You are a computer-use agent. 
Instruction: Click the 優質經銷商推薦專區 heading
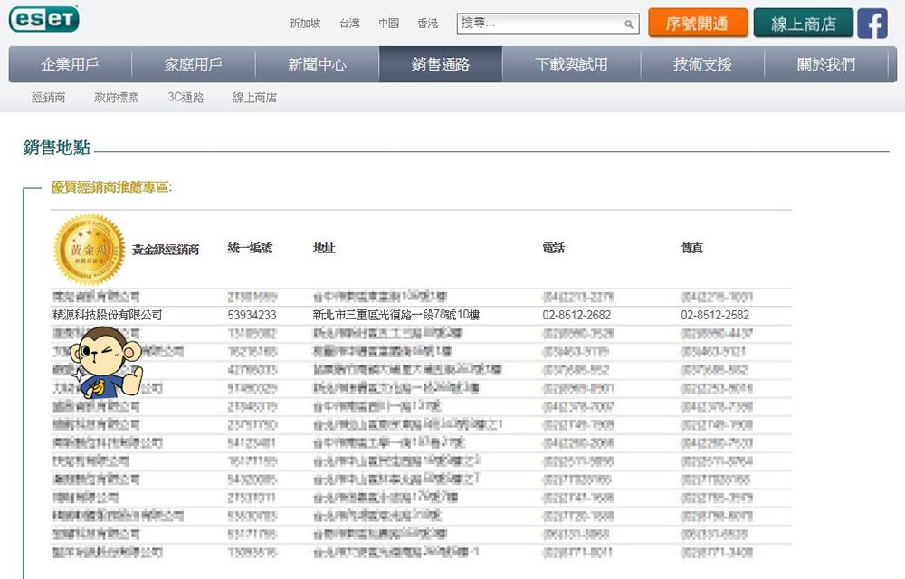[111, 187]
